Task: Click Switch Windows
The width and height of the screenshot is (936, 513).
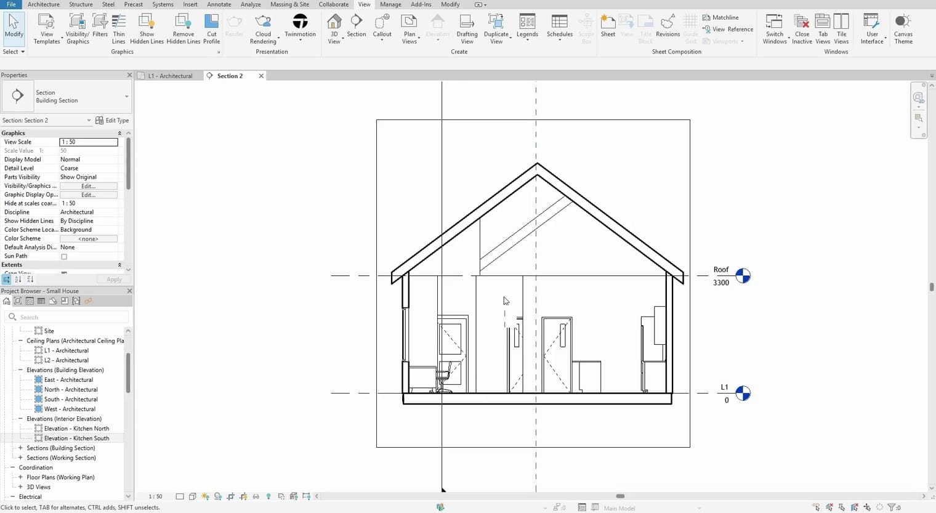Action: (x=775, y=29)
